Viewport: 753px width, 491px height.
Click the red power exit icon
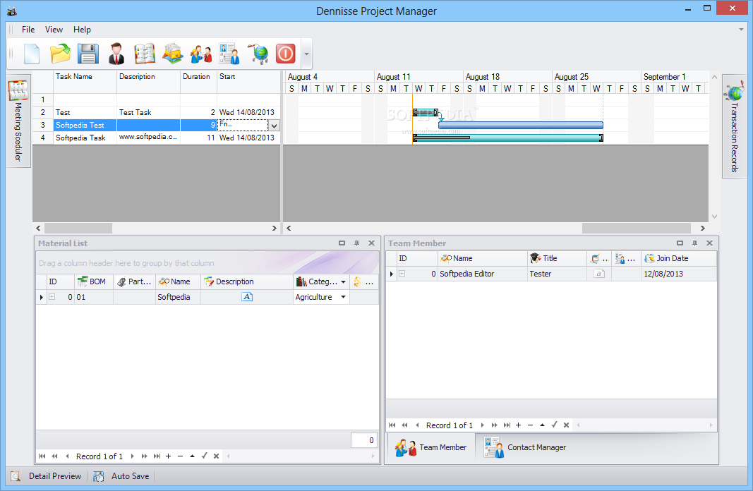(x=285, y=54)
